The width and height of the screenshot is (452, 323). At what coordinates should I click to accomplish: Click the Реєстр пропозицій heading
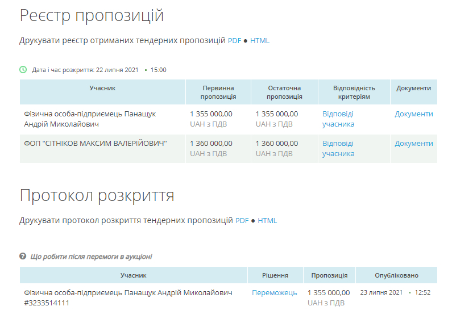[92, 16]
